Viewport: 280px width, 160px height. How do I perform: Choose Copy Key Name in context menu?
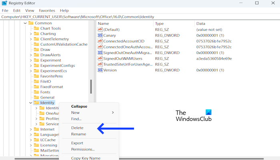click(86, 158)
